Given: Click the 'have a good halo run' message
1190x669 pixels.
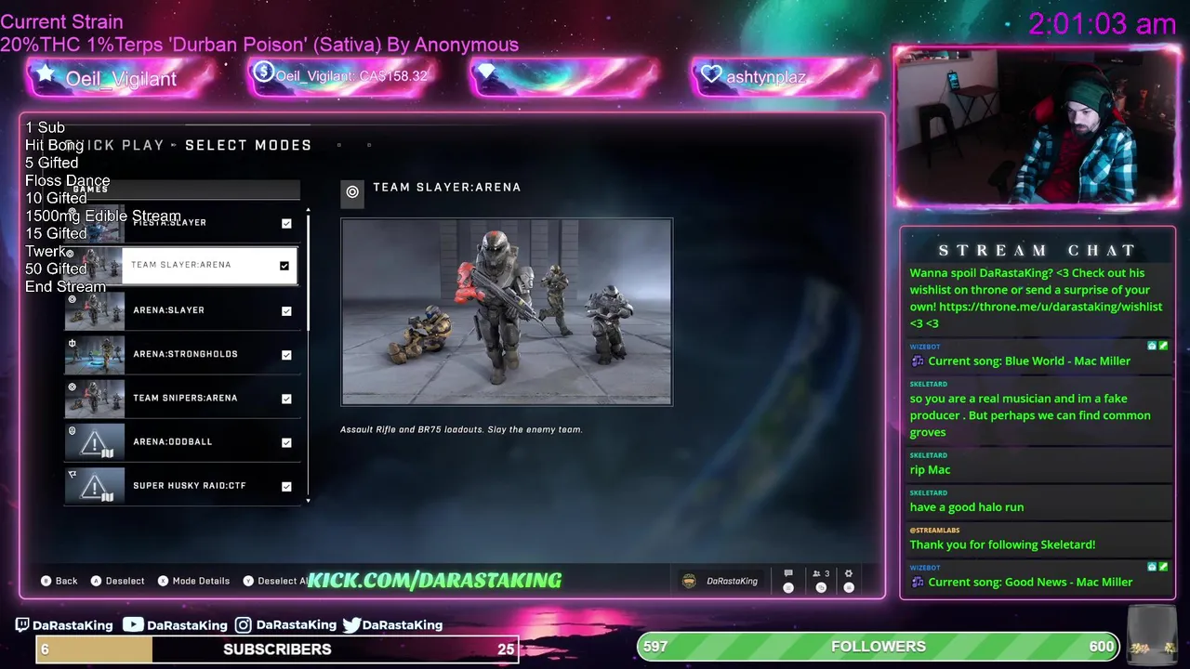Looking at the screenshot, I should coord(967,507).
